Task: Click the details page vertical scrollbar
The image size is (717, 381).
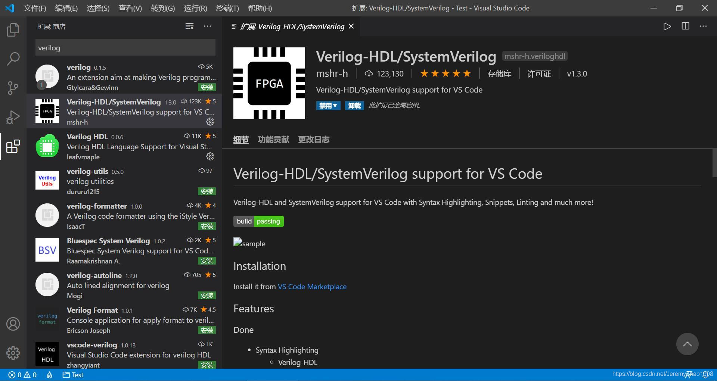Action: tap(714, 163)
